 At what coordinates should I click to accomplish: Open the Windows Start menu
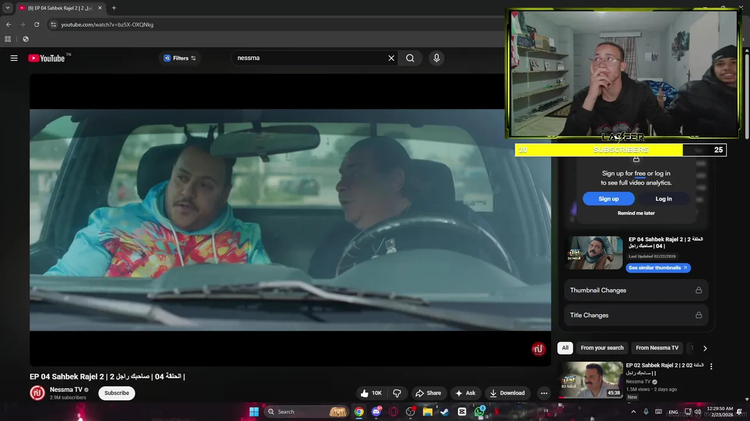(x=254, y=412)
